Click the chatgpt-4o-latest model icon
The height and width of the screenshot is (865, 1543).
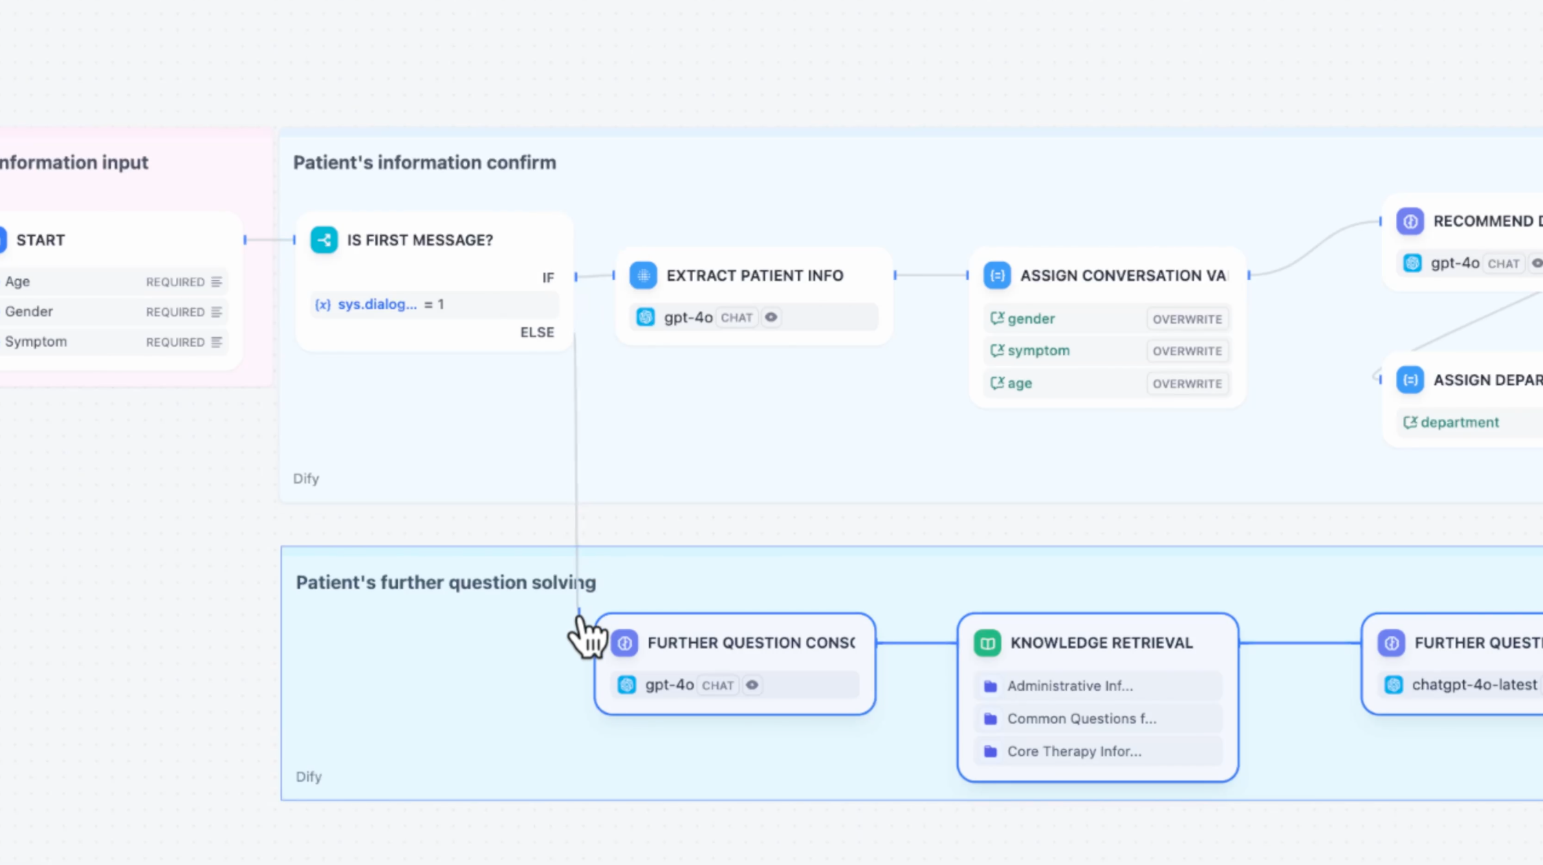(x=1394, y=685)
